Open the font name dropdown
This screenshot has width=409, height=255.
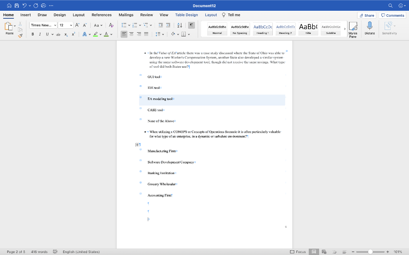click(x=55, y=25)
